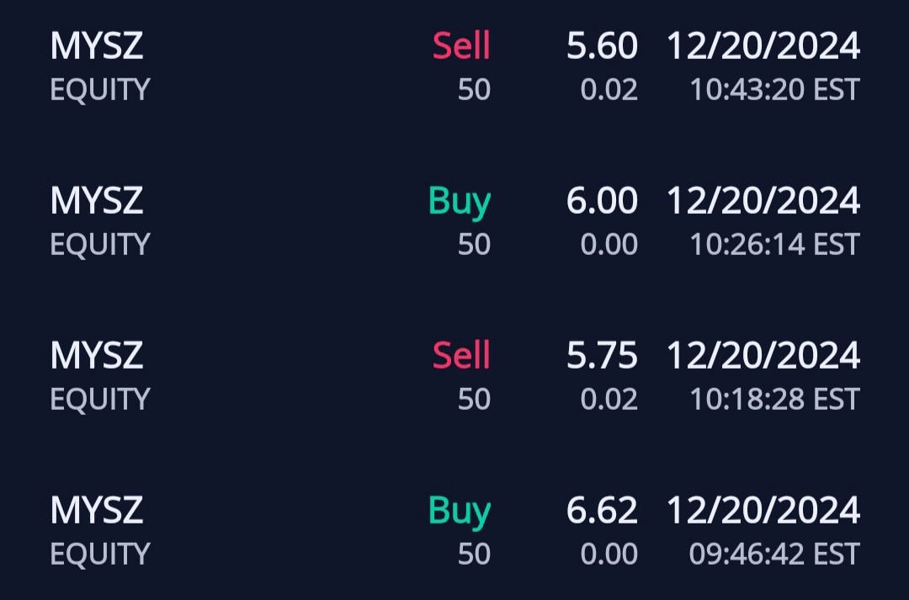Select the 6.62 fill price
909x600 pixels.
[x=602, y=510]
